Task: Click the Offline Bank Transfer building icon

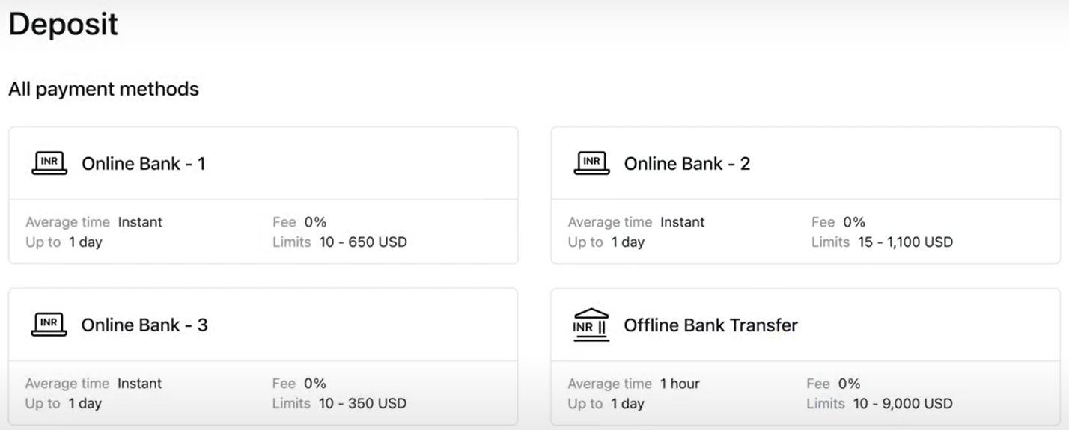Action: click(591, 325)
